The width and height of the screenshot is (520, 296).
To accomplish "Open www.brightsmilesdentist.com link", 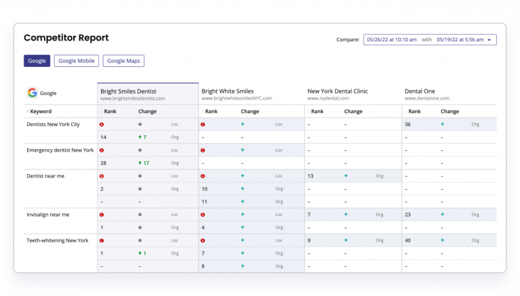I will (133, 99).
